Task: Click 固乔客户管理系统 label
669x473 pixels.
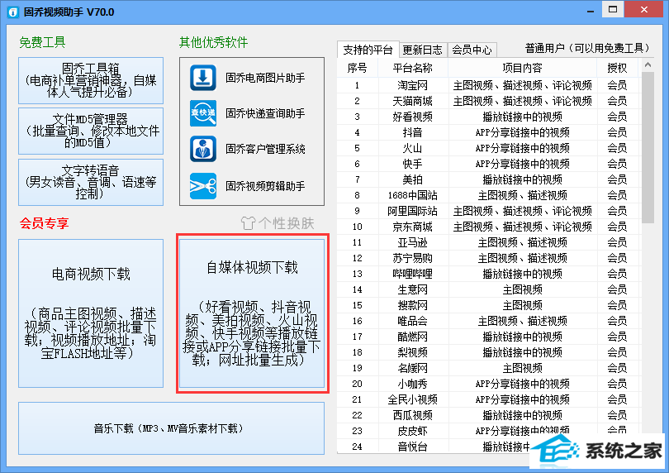Action: point(265,149)
